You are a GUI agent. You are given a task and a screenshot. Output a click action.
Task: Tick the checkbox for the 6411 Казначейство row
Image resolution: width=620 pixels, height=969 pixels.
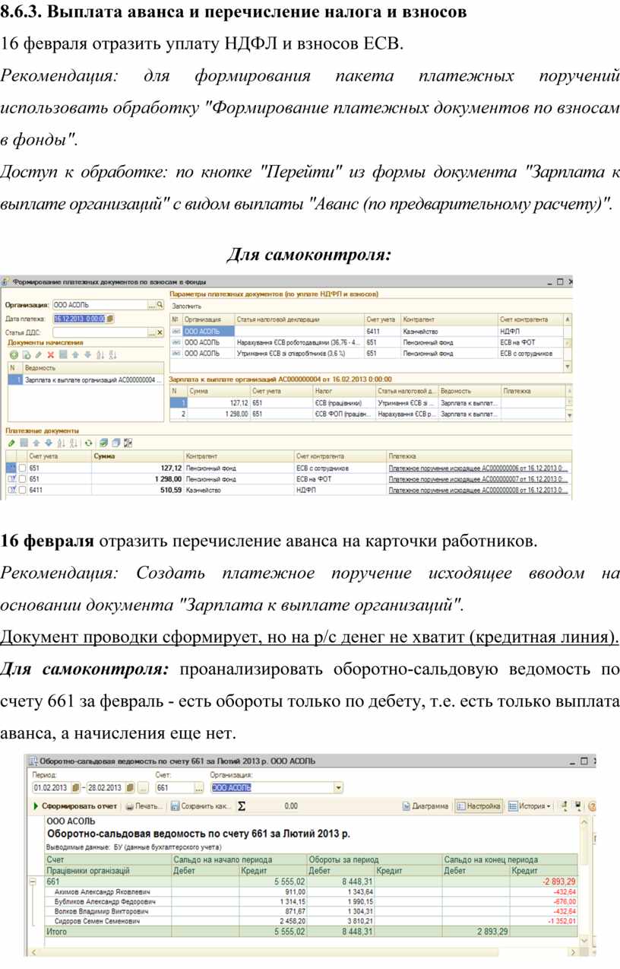22,491
